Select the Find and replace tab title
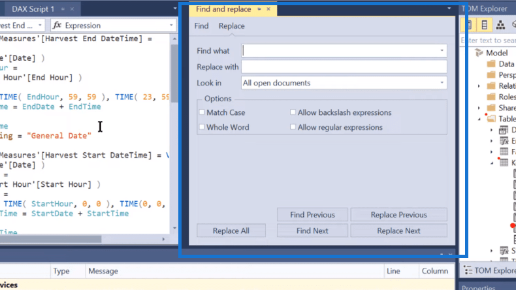Screen dimensions: 516x290 point(223,9)
